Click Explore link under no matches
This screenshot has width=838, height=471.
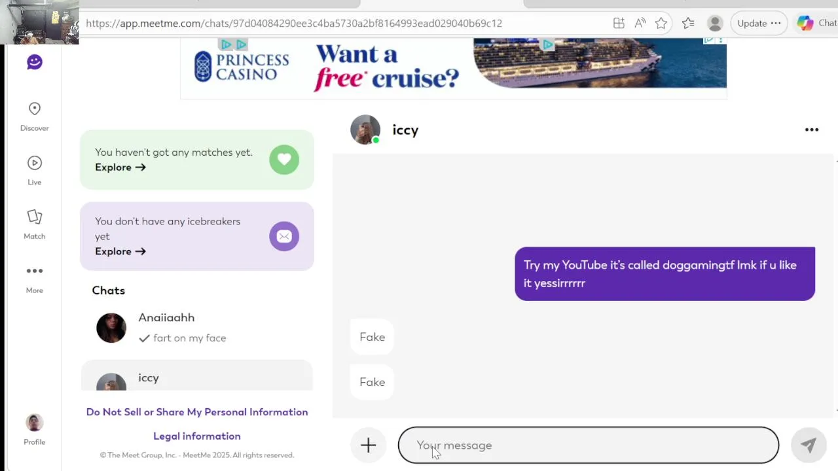pyautogui.click(x=120, y=167)
